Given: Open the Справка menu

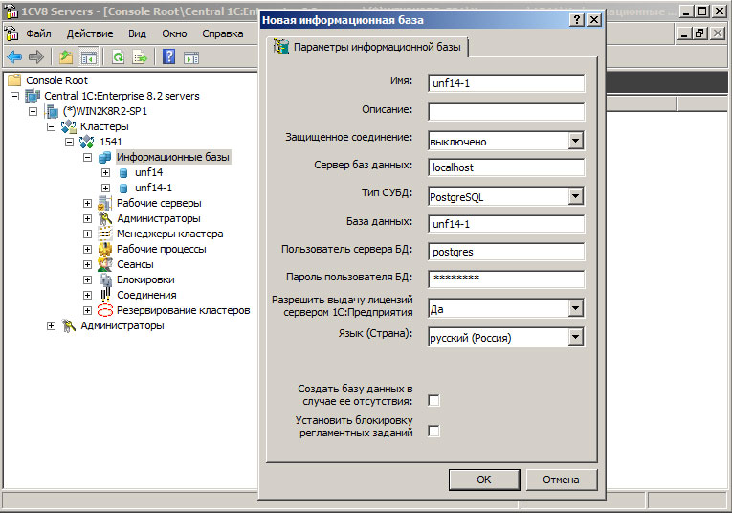Looking at the screenshot, I should point(223,33).
